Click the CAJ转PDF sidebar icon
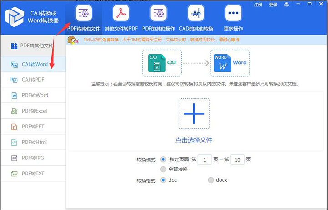 pos(14,80)
